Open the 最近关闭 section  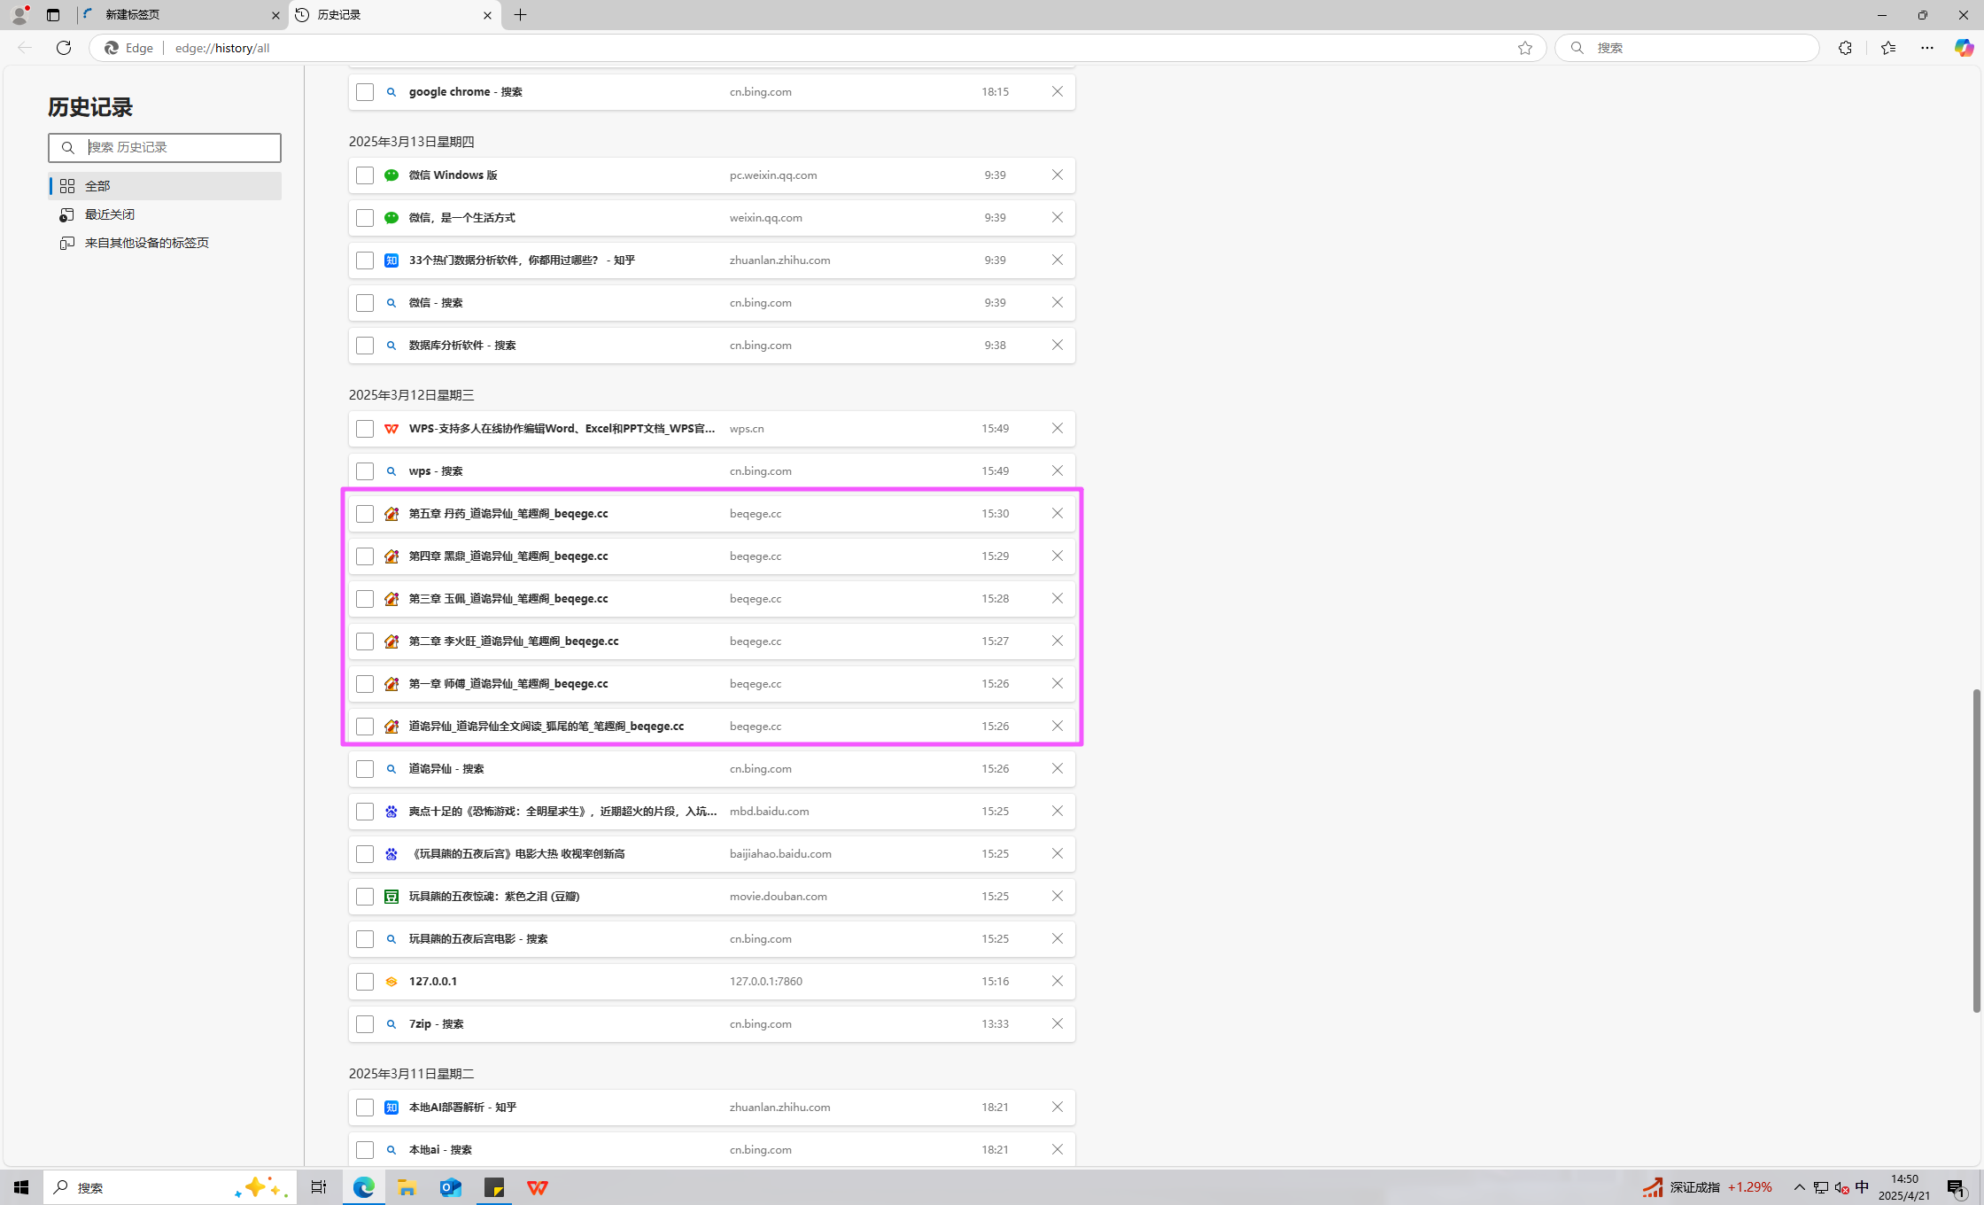165,214
